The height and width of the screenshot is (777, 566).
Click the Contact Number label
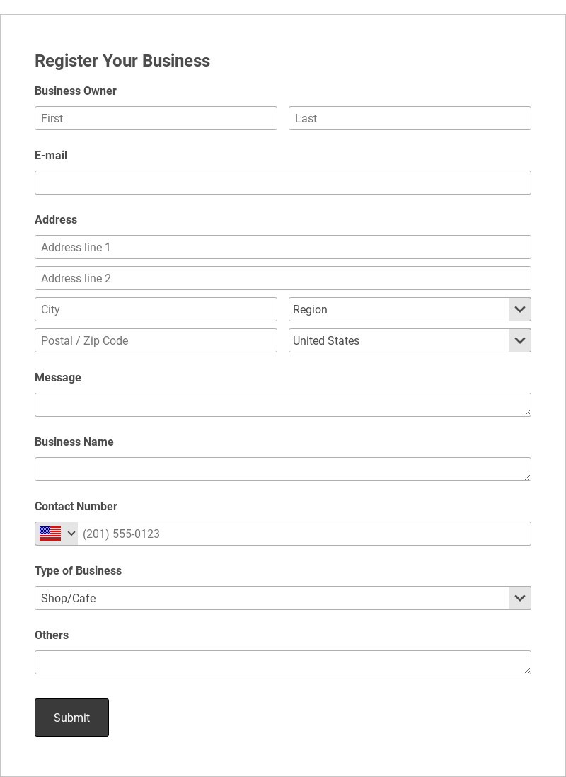(76, 507)
